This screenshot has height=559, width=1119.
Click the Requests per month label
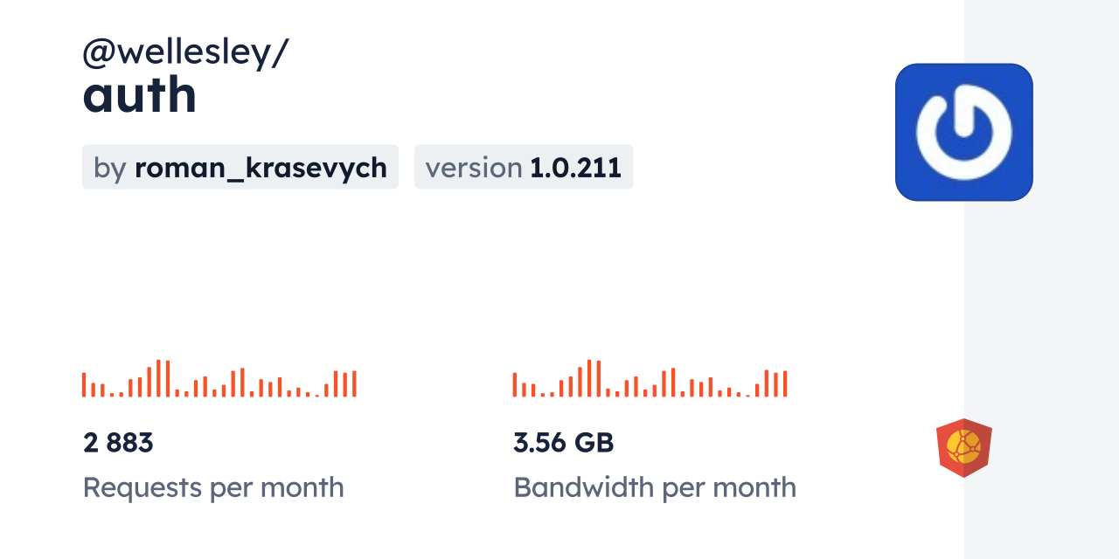213,487
